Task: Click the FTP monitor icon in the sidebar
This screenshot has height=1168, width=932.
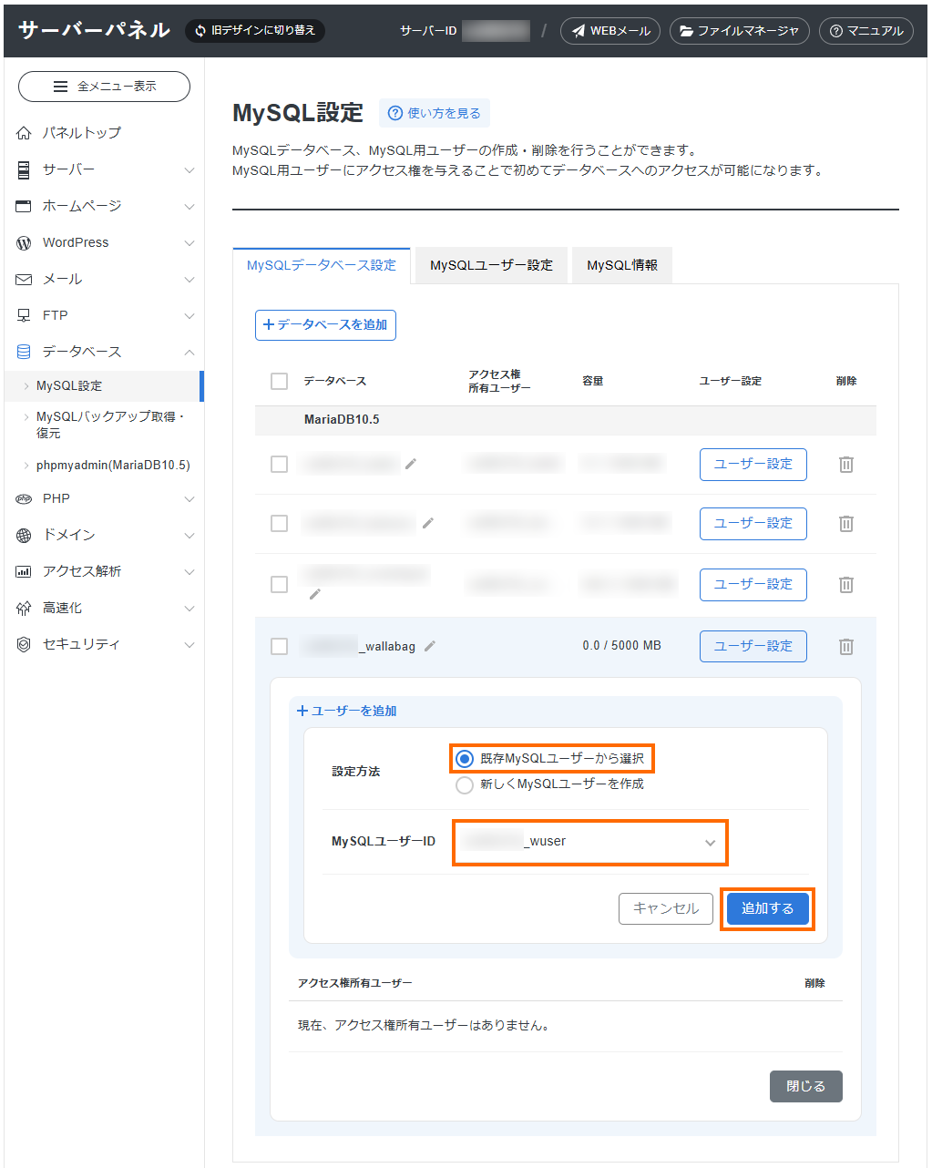Action: (x=24, y=315)
